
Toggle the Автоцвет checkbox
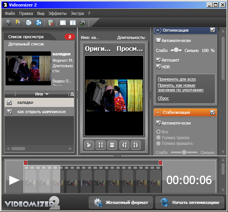(x=158, y=60)
